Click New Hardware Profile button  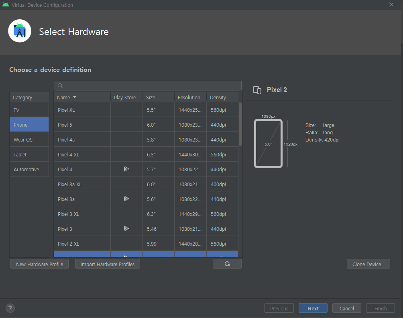(x=40, y=264)
